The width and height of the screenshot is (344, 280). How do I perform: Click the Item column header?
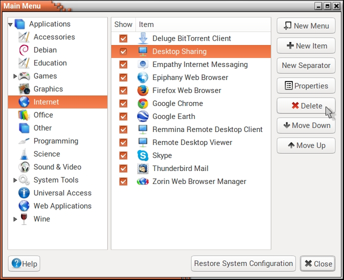click(x=146, y=24)
